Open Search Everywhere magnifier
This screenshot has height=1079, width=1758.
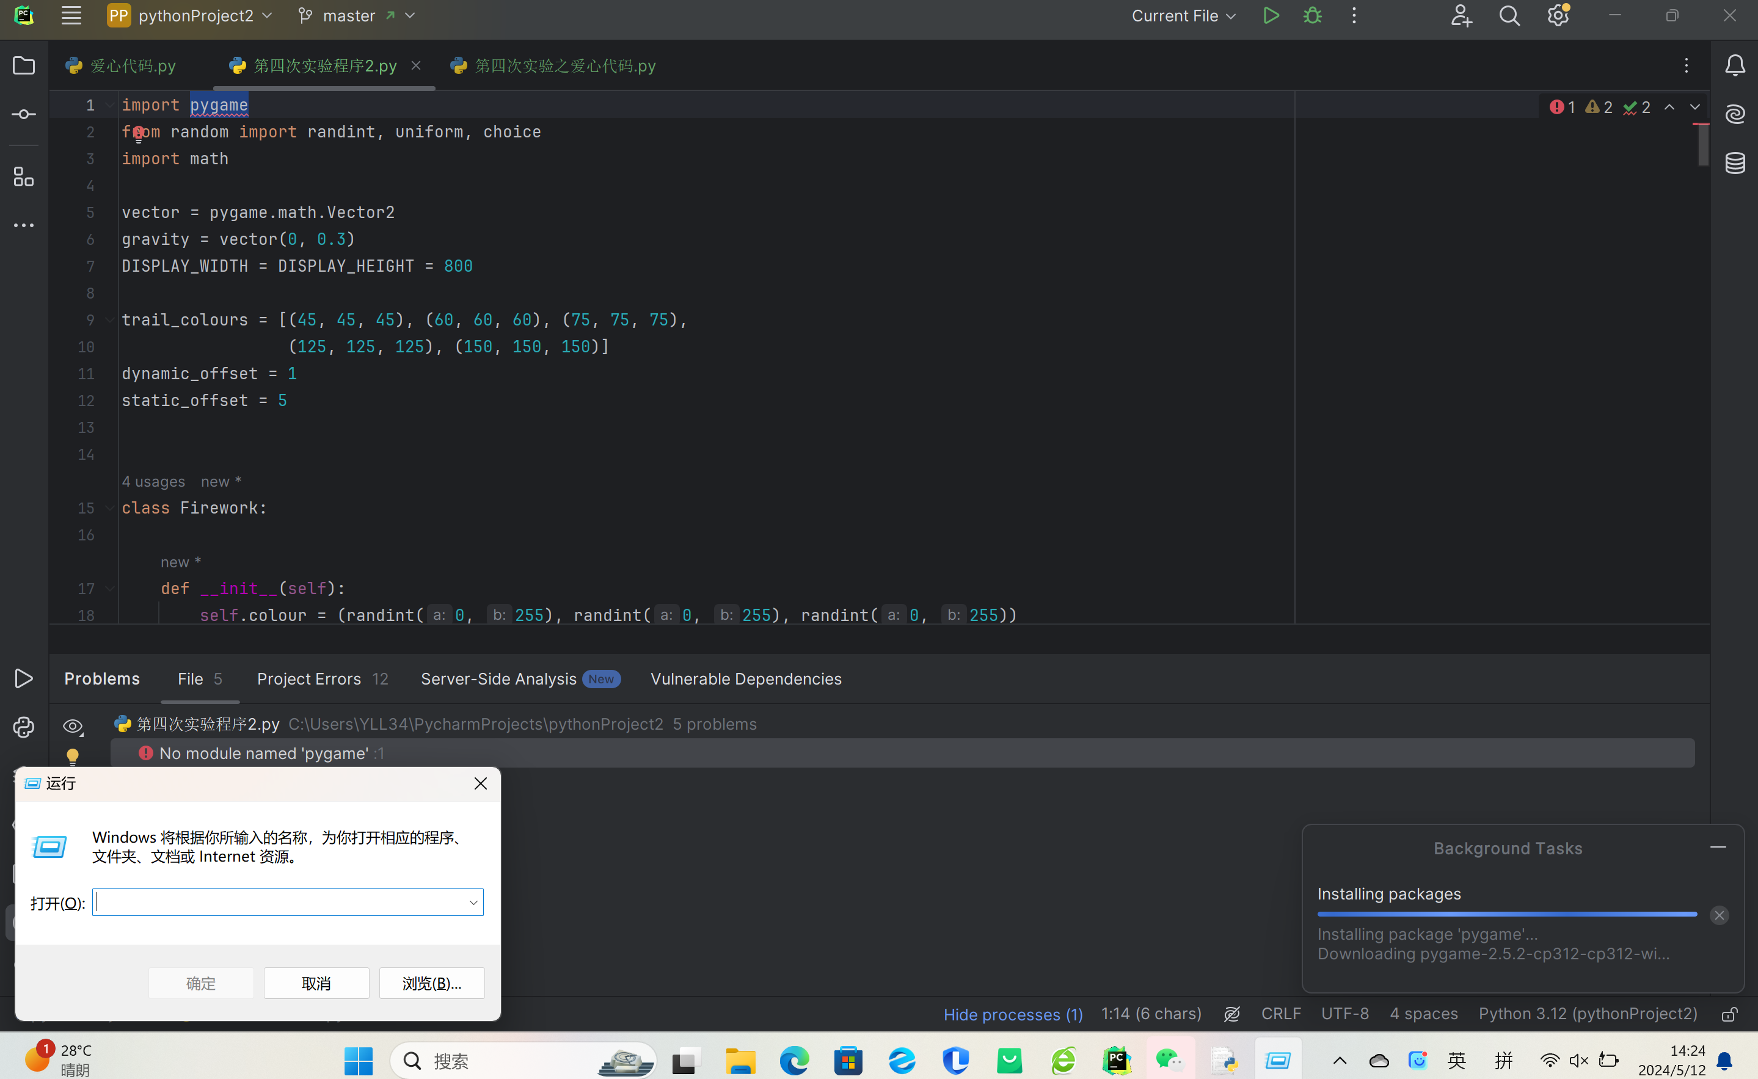pos(1509,16)
